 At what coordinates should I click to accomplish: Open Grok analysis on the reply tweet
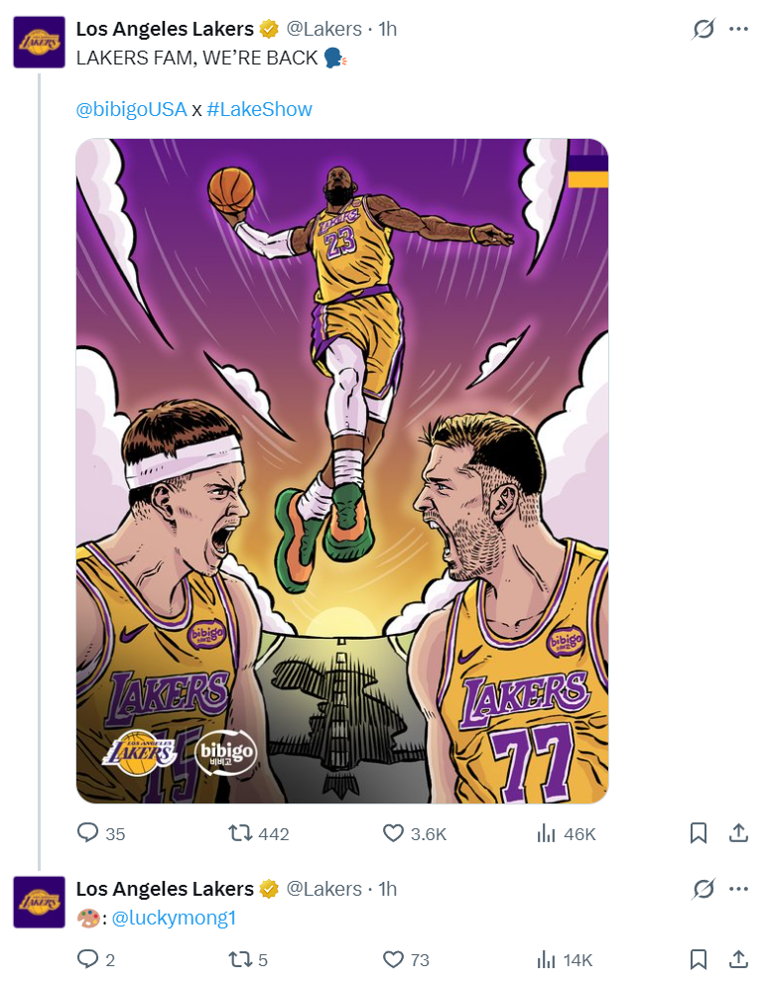click(704, 888)
